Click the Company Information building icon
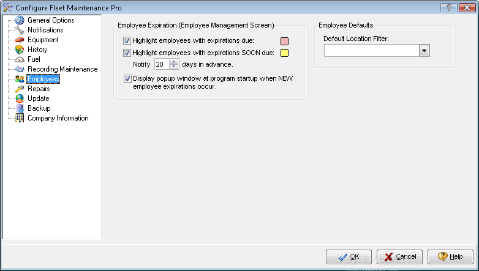 20,118
